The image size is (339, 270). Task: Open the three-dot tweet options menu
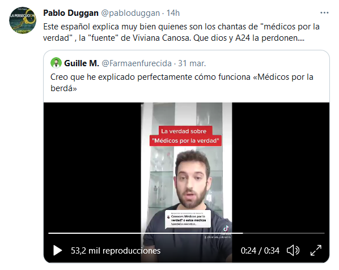pyautogui.click(x=324, y=13)
